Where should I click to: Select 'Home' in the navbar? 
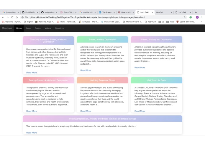click(x=19, y=28)
